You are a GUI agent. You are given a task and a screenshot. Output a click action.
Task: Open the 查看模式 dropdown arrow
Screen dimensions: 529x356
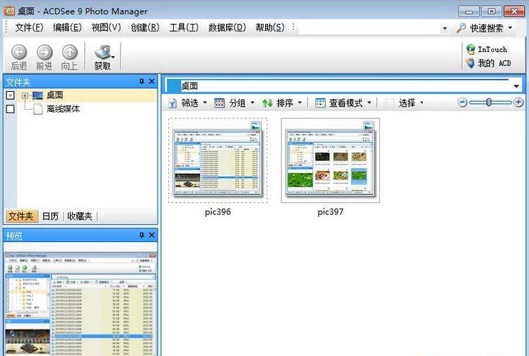(x=369, y=103)
